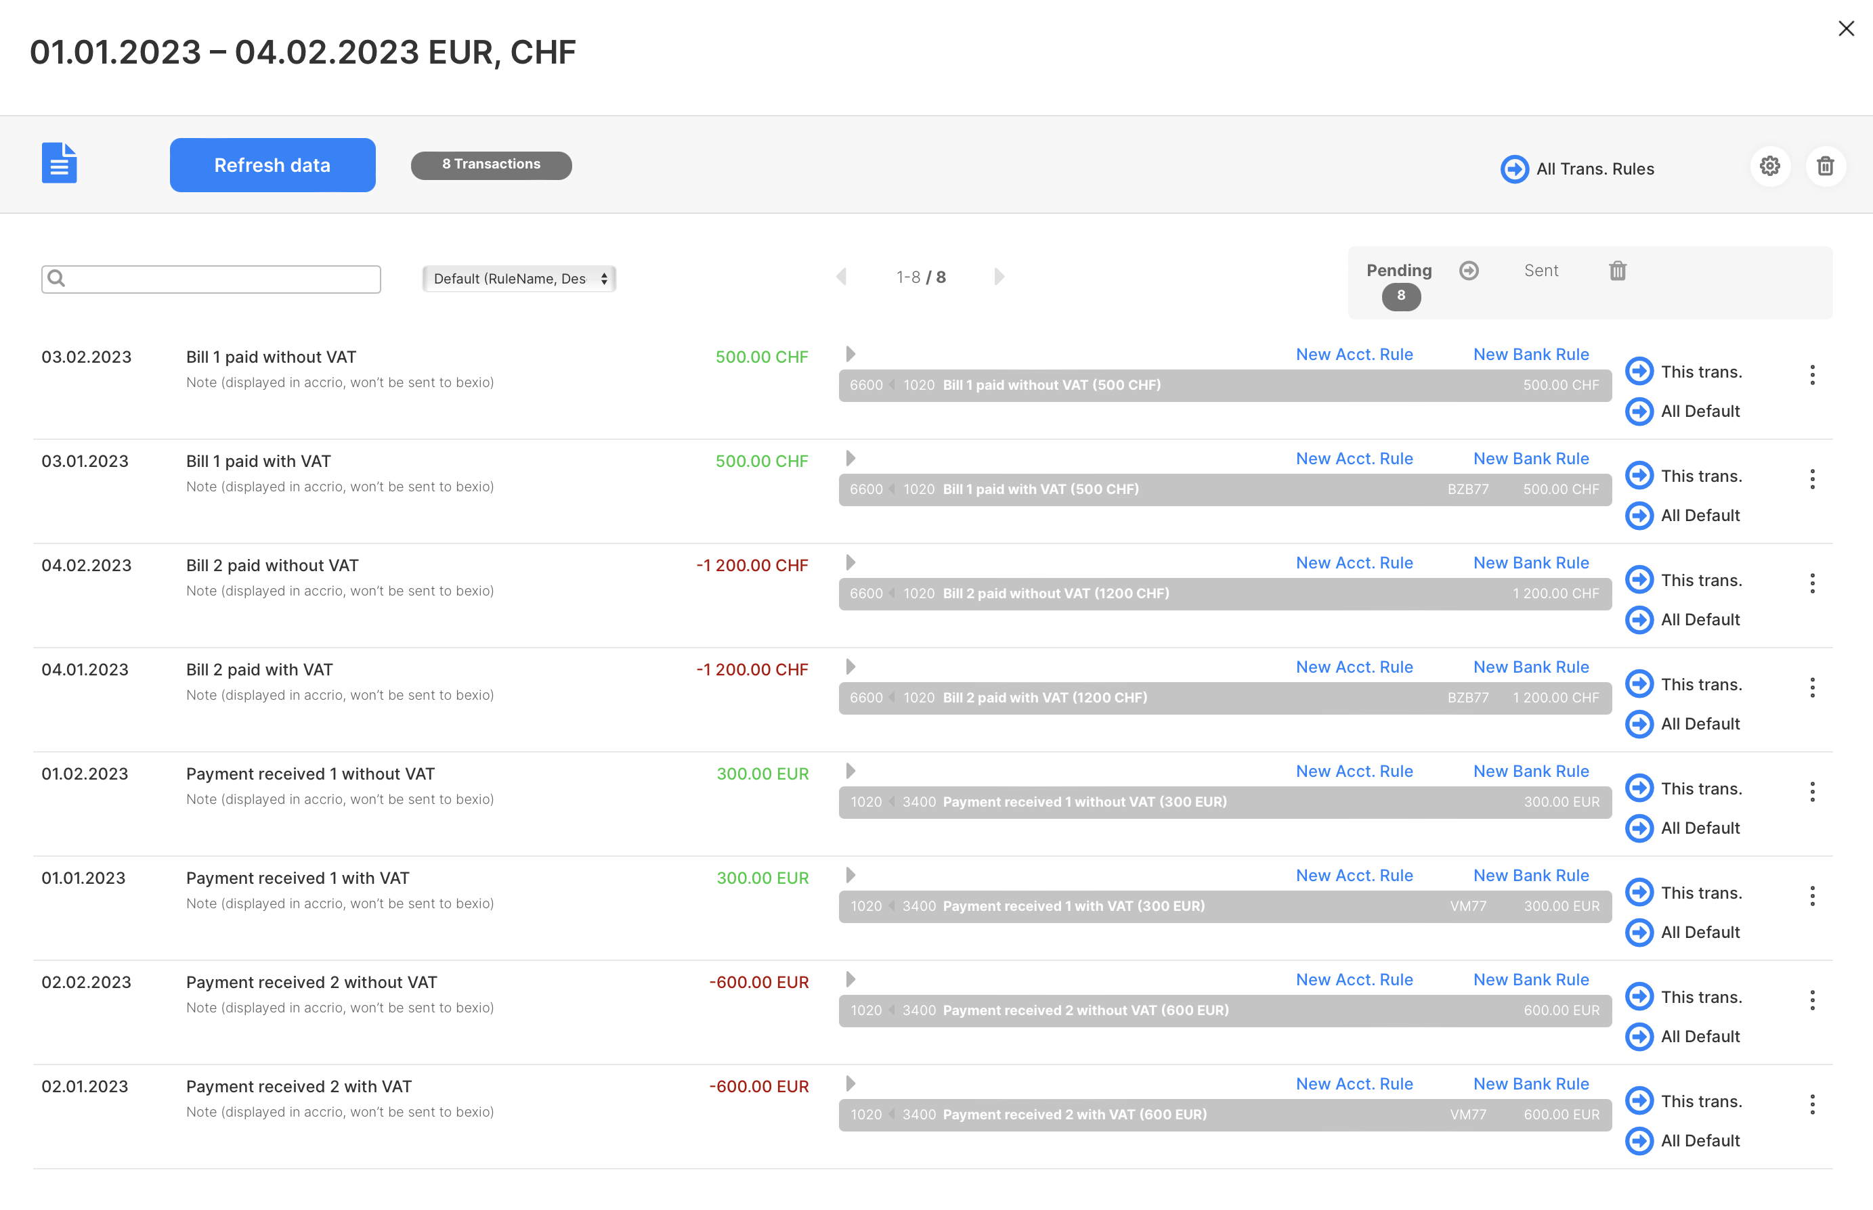Viewport: 1873px width, 1210px height.
Task: Select booking row Bill 2 paid with VAT (1200 CHF)
Action: (1224, 698)
